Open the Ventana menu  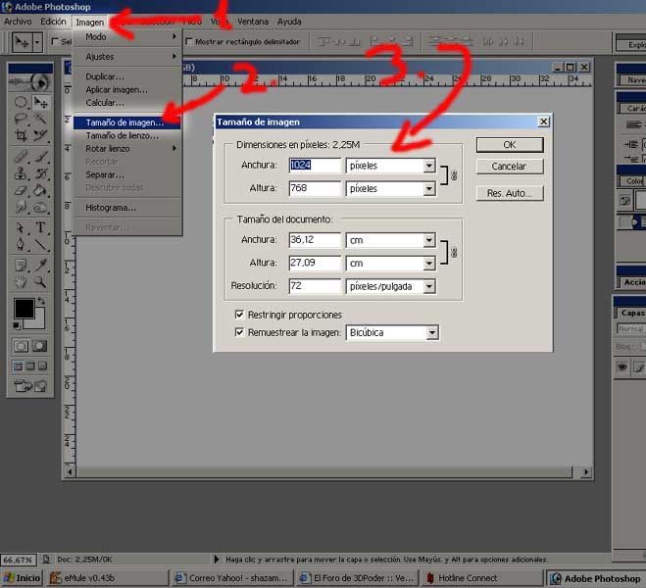click(x=253, y=22)
